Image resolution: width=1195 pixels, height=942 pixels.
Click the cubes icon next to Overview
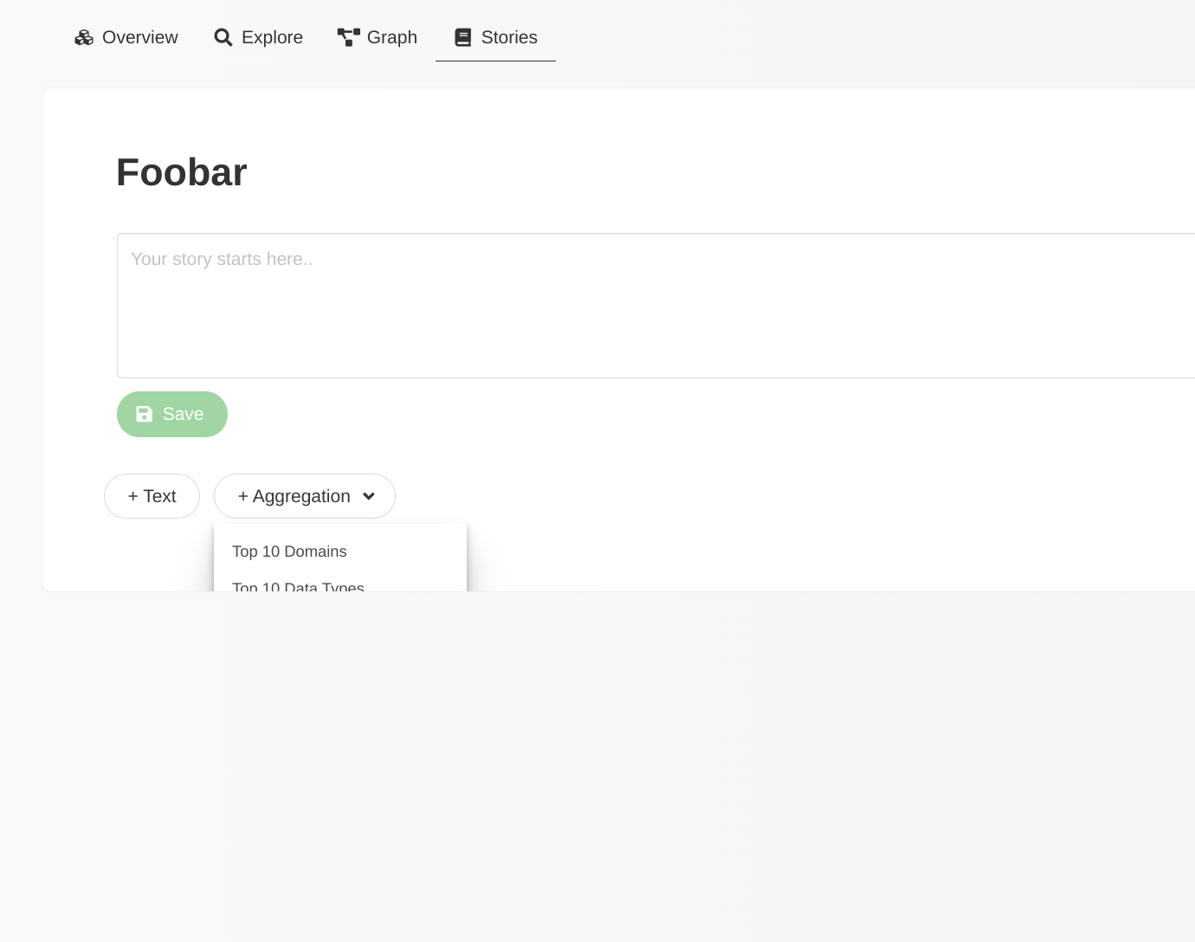[x=84, y=37]
